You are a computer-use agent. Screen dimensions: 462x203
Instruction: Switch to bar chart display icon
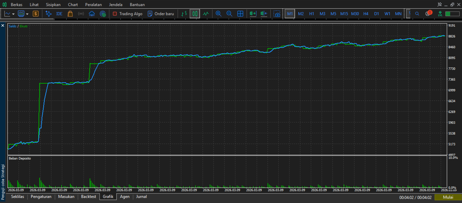tap(184, 14)
